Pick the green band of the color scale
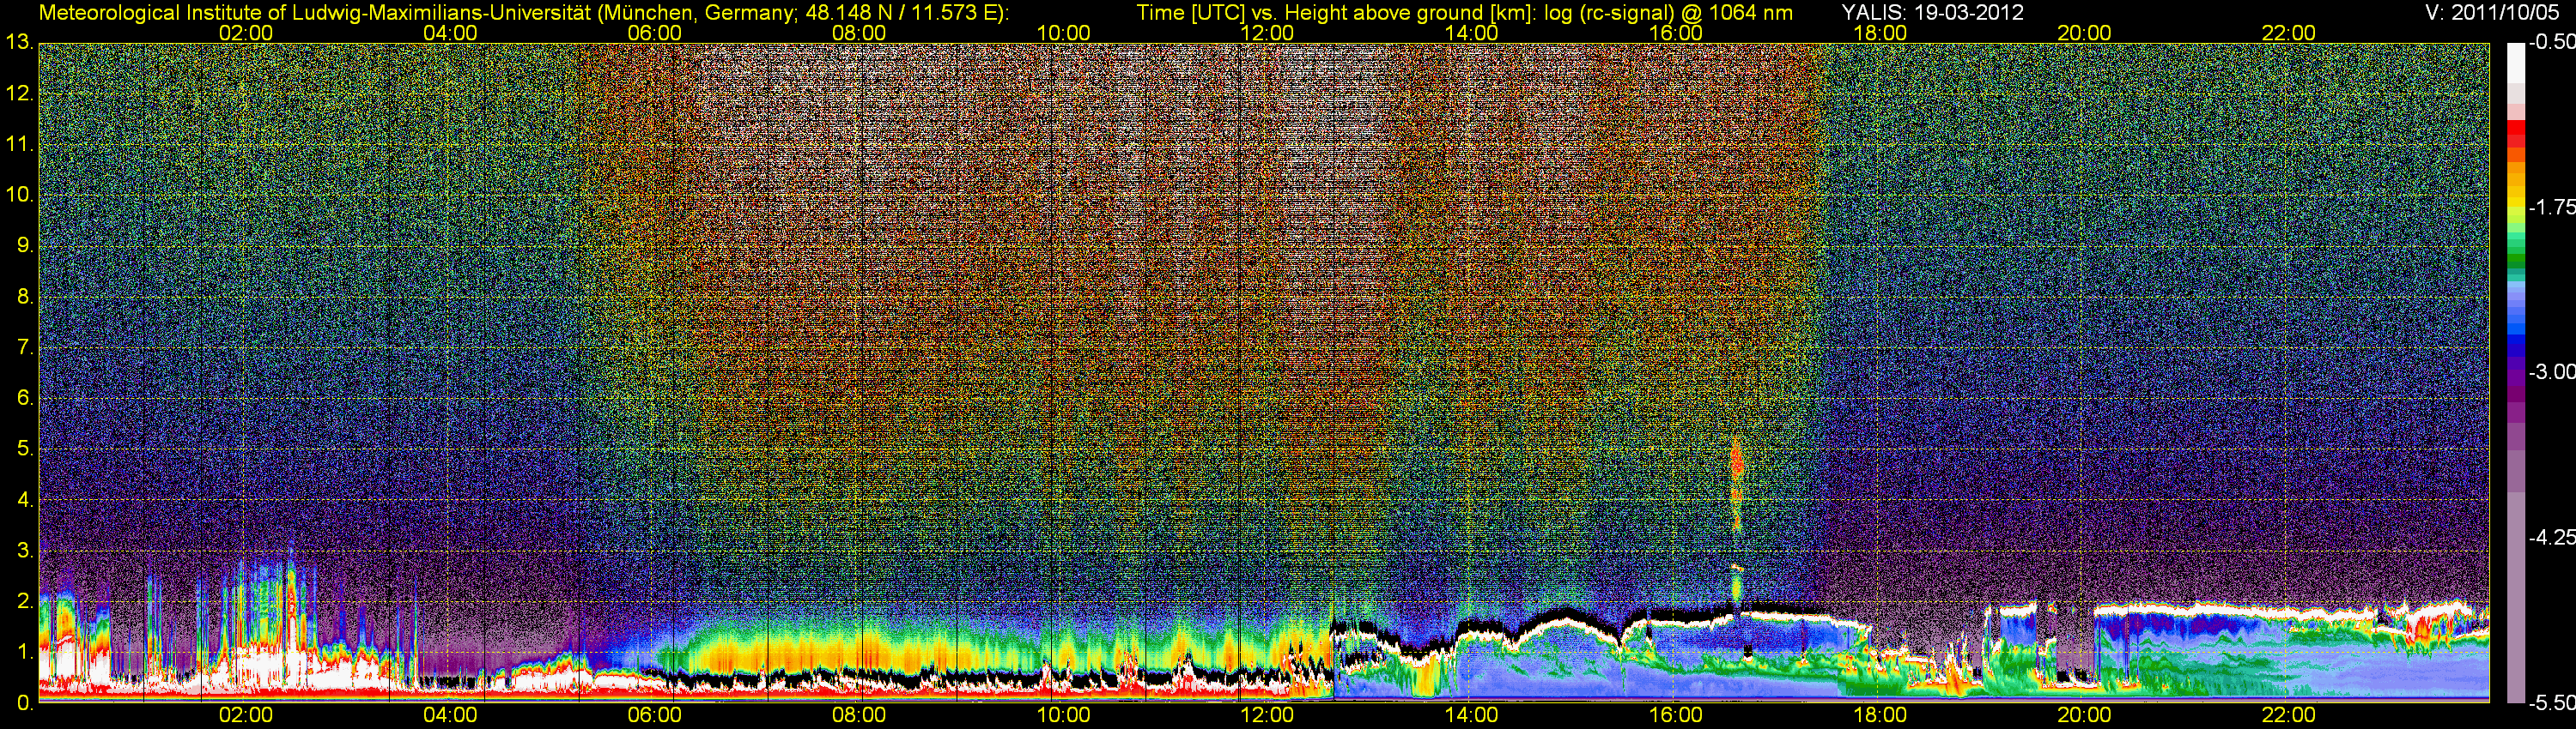Screen dimensions: 2576x729 click(x=2515, y=257)
